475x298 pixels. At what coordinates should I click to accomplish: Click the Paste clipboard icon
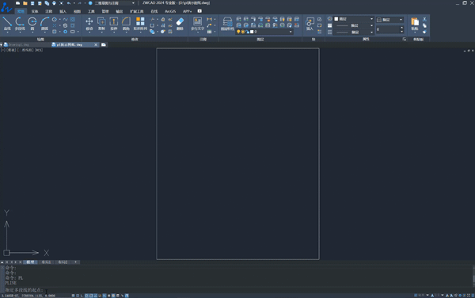point(415,24)
